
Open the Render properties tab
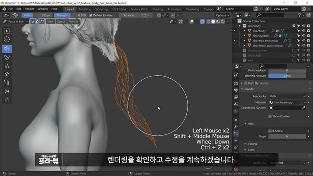[x=236, y=84]
